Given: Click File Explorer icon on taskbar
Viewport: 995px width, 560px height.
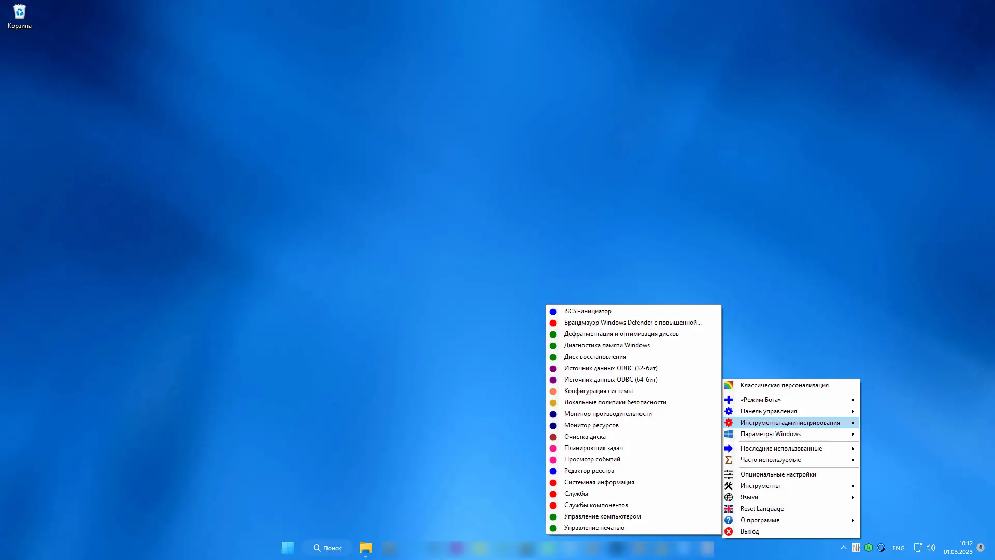Looking at the screenshot, I should [x=366, y=548].
